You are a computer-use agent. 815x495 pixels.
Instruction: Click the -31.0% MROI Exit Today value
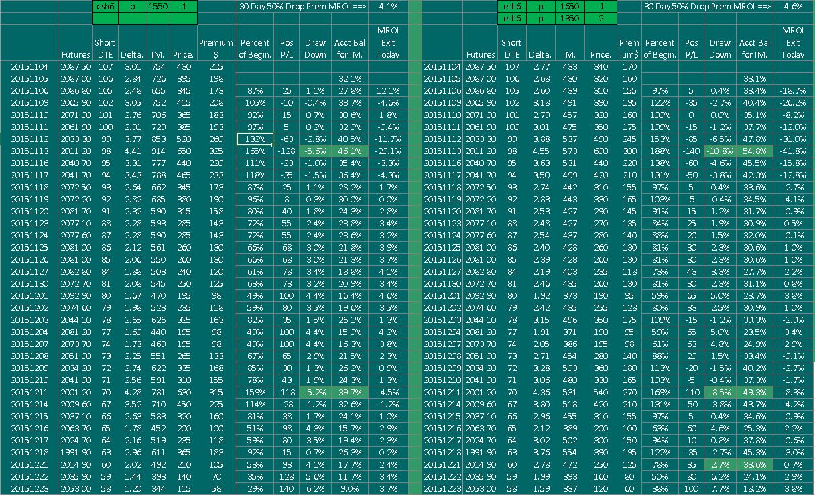pyautogui.click(x=792, y=139)
